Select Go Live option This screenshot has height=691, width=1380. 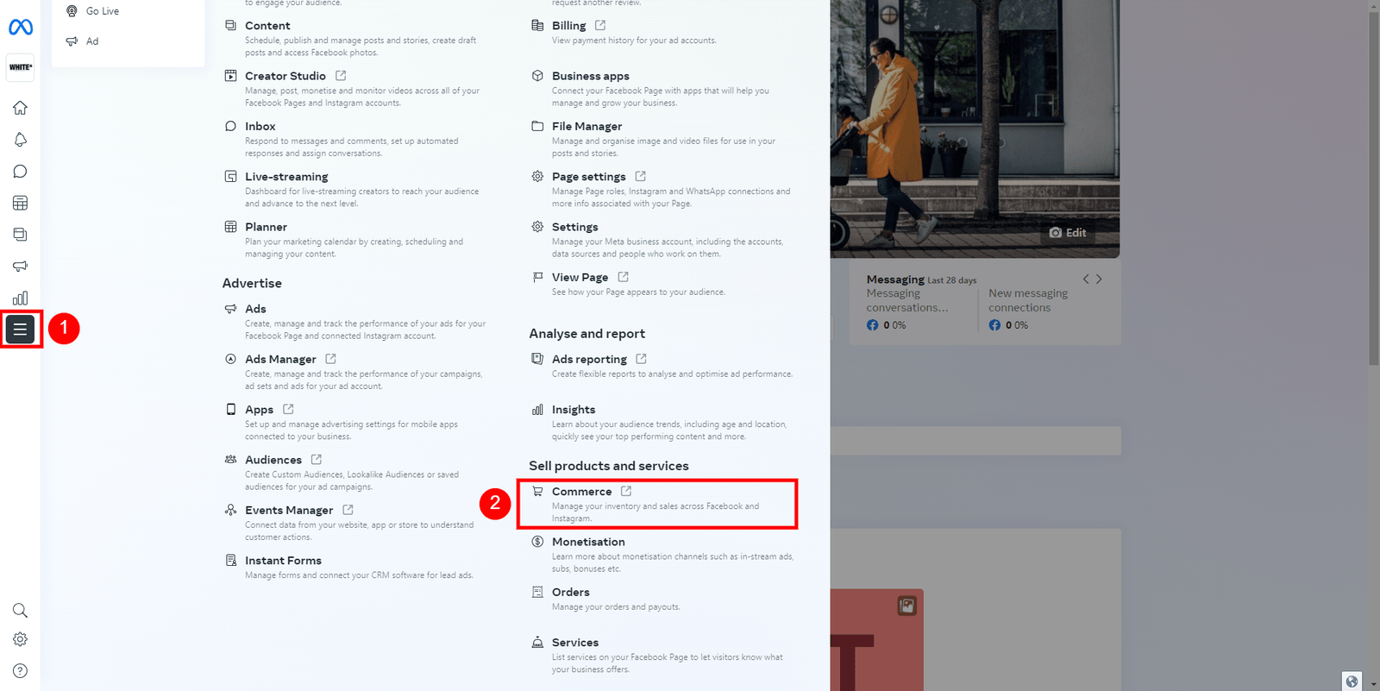[102, 11]
